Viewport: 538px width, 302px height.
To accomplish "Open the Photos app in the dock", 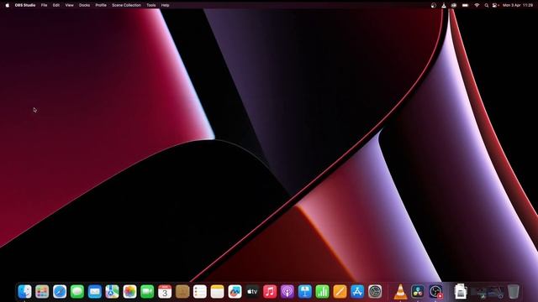I will pos(129,292).
